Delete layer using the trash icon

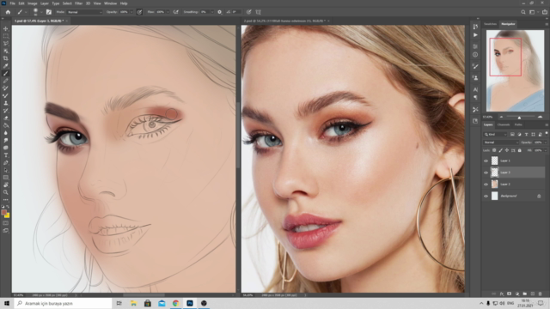[541, 294]
